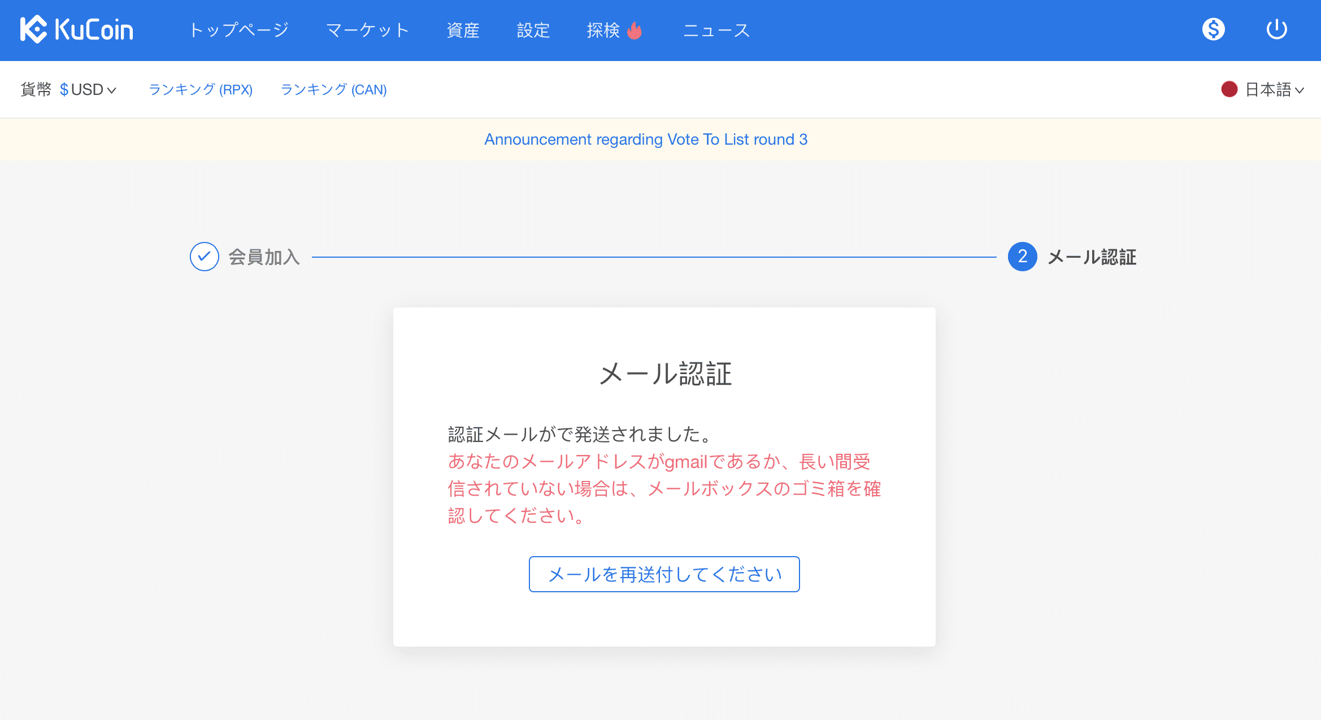Open the ニュース menu item

[716, 30]
